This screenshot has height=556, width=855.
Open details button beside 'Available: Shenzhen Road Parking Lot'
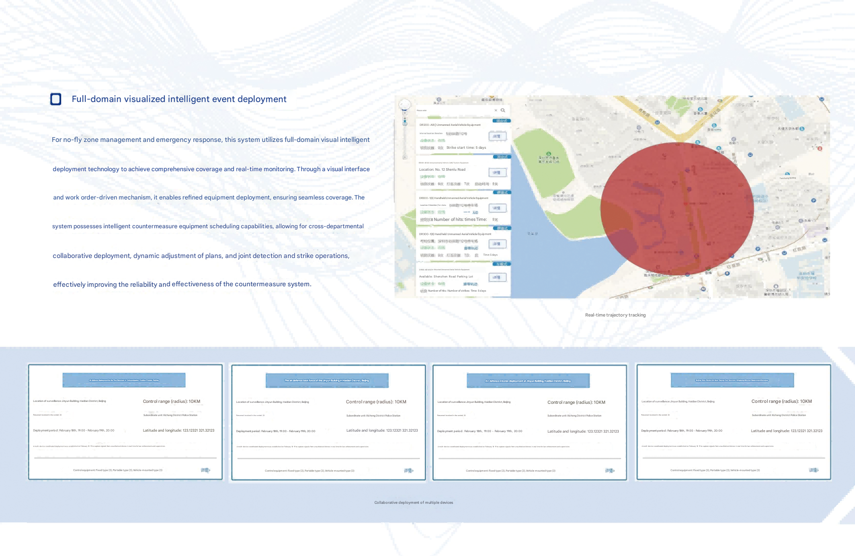497,278
